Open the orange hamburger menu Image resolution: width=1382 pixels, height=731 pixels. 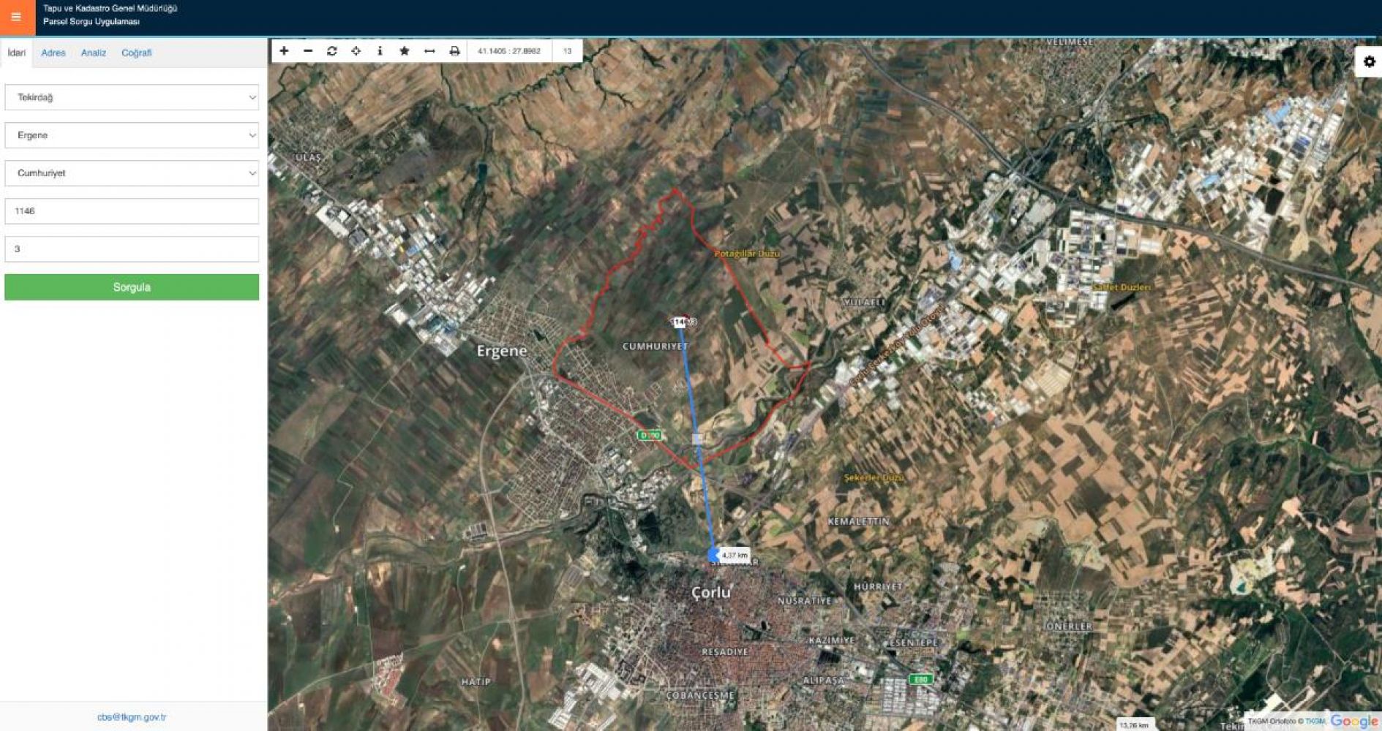[16, 17]
